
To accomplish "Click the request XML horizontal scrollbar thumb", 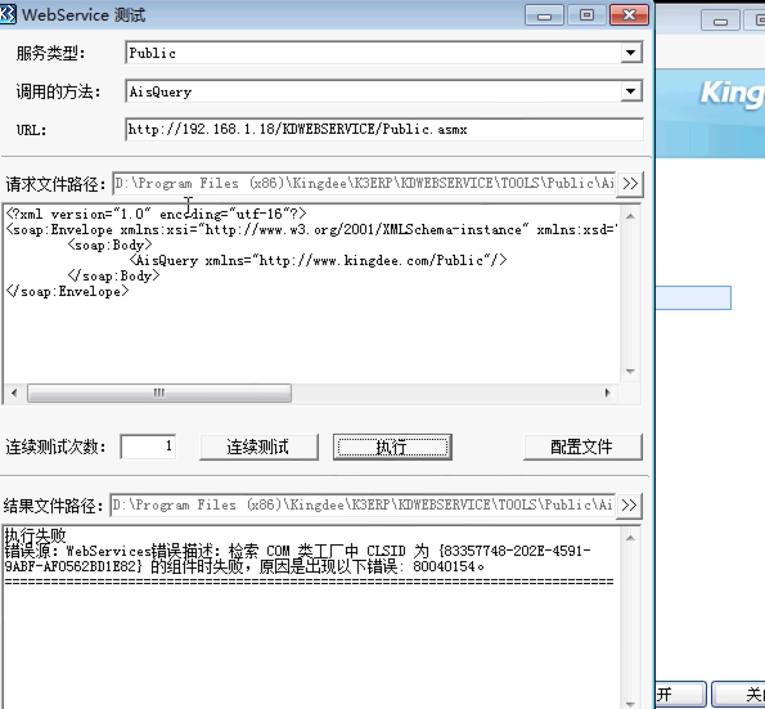I will point(159,393).
